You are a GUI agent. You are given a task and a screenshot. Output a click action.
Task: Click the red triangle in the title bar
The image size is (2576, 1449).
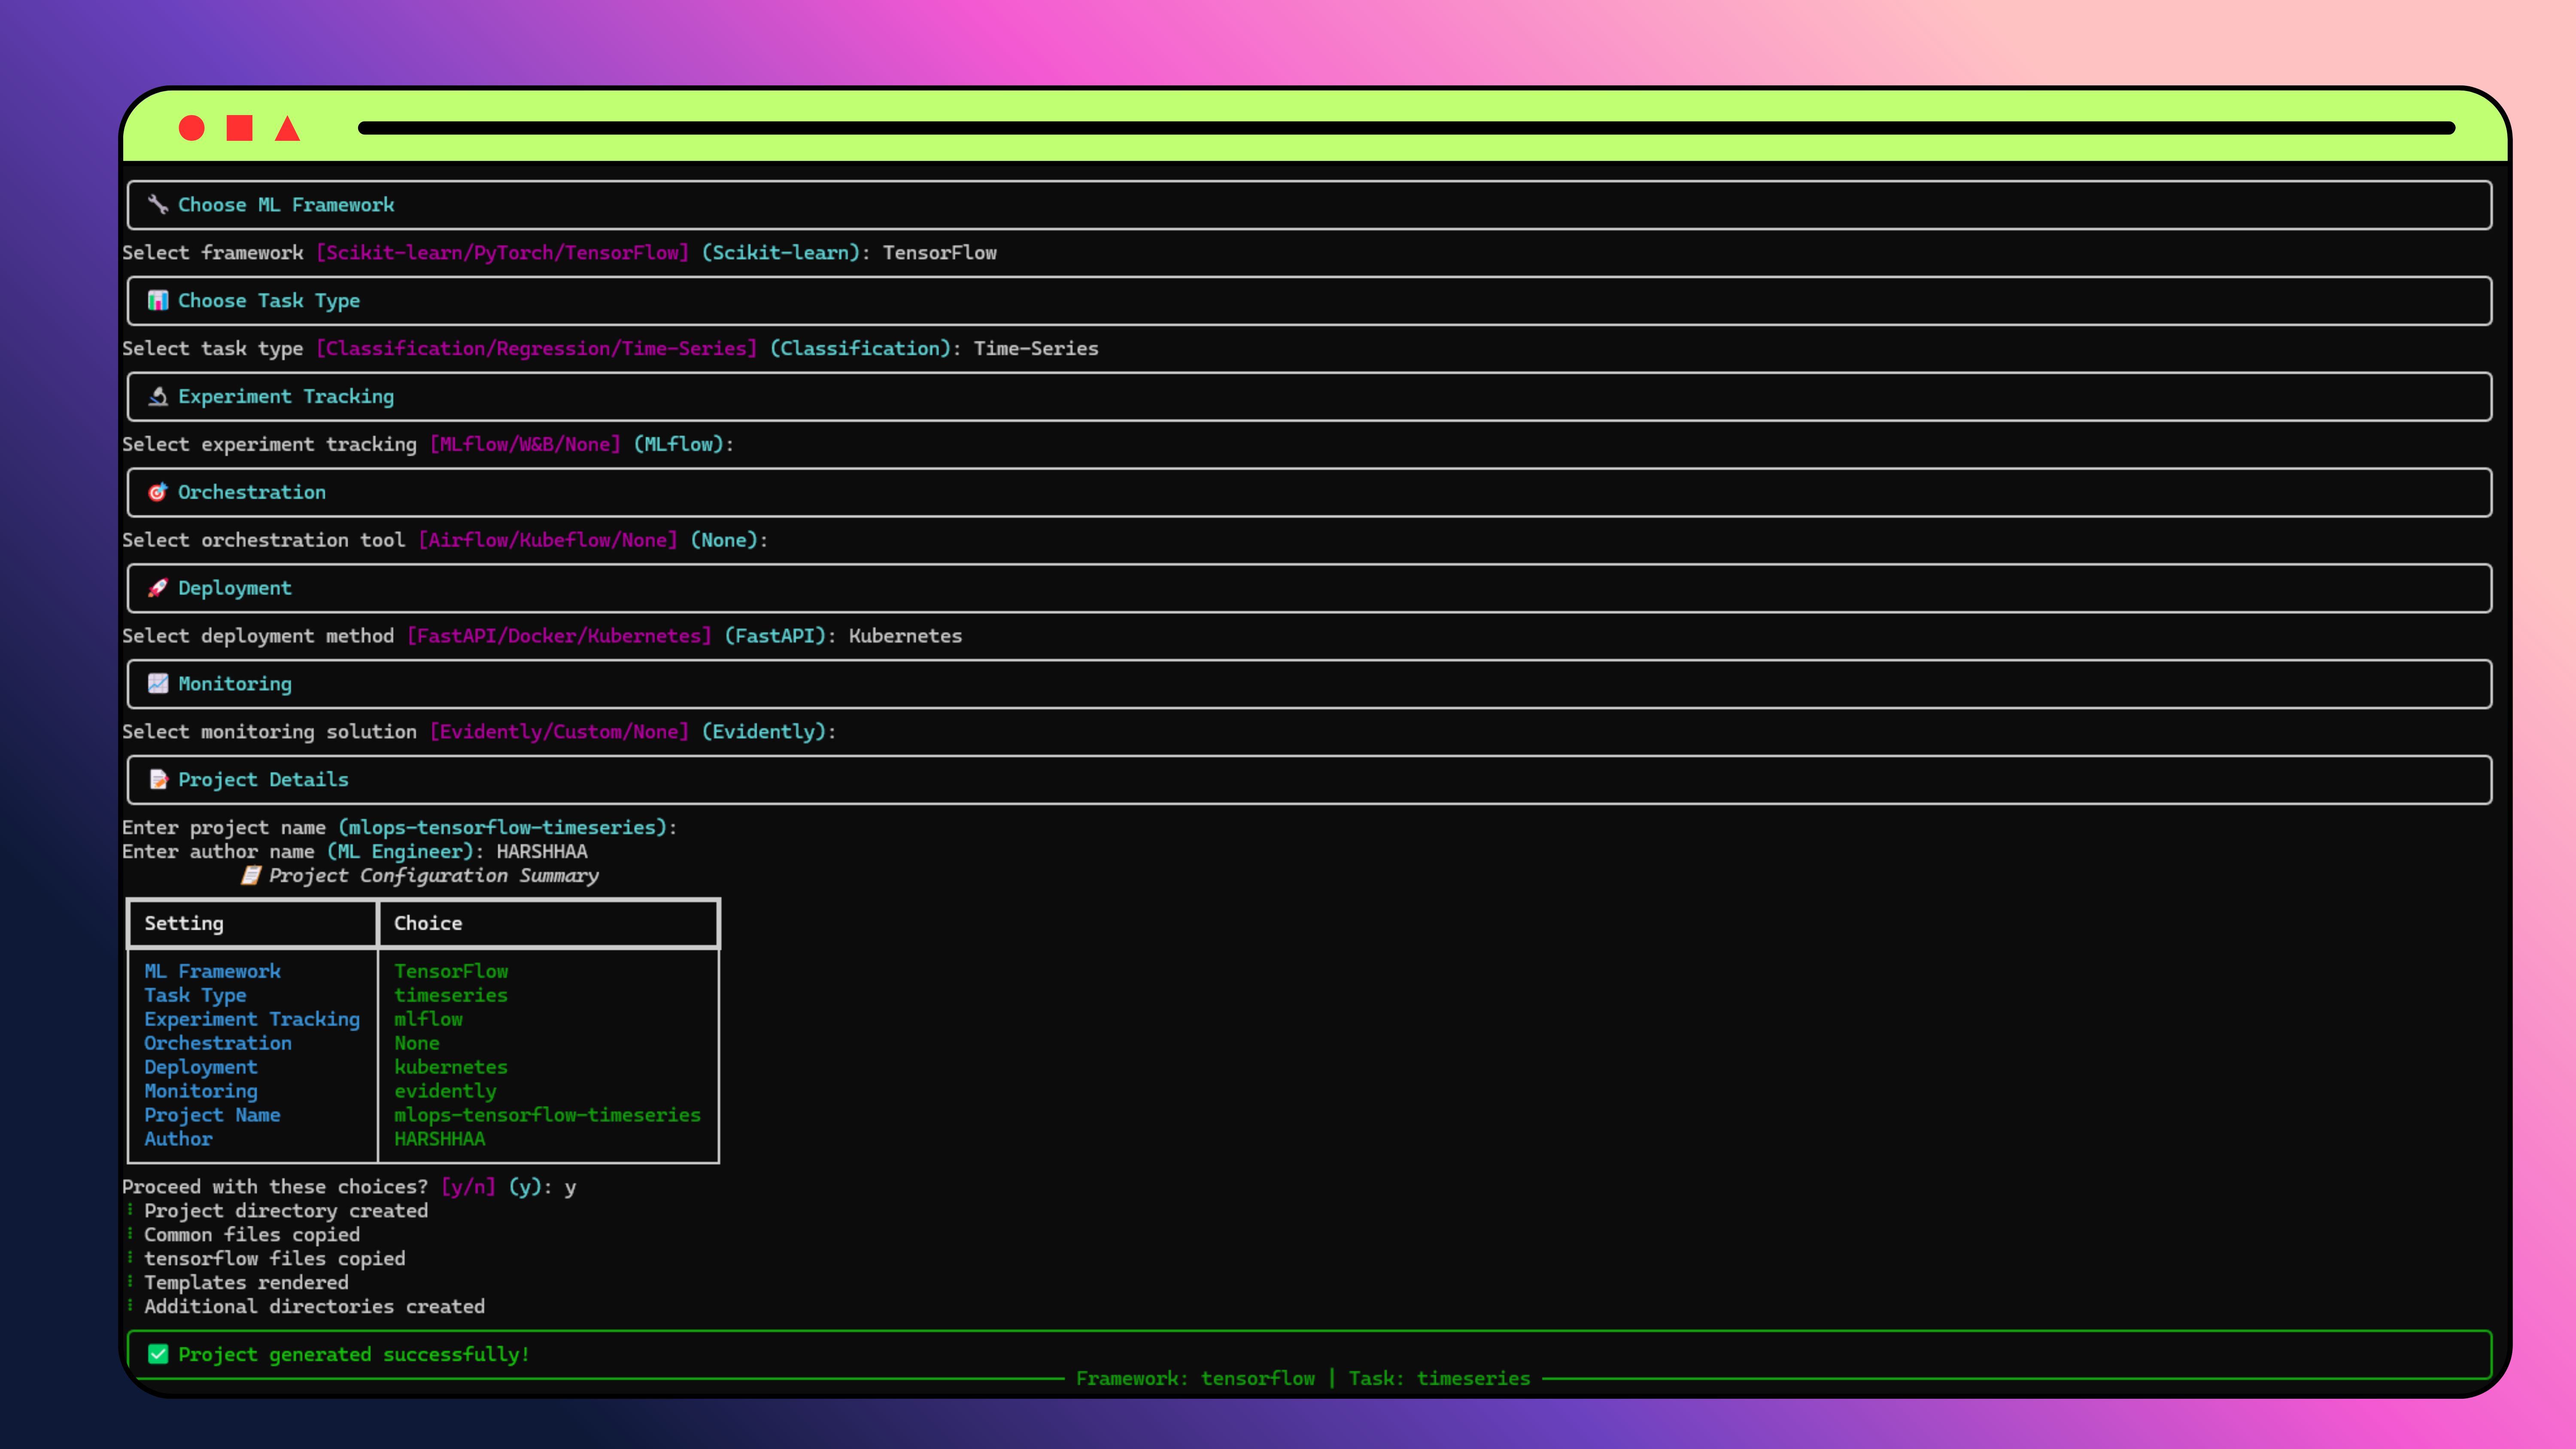pyautogui.click(x=287, y=129)
